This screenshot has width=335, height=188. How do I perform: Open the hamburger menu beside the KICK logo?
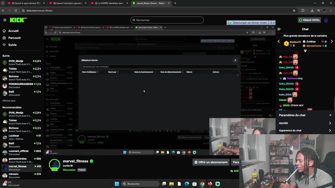click(x=5, y=20)
